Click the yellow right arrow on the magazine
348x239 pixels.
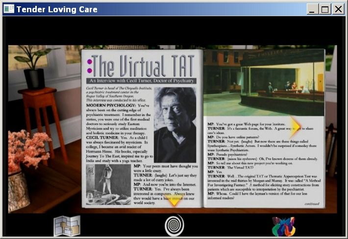[x=296, y=127]
